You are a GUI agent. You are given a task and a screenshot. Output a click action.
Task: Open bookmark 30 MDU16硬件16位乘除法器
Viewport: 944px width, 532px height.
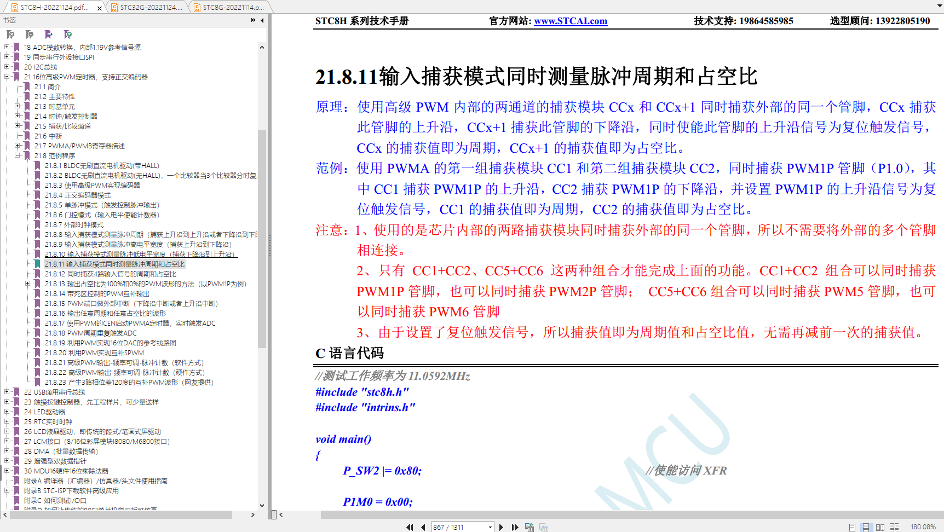(x=66, y=471)
